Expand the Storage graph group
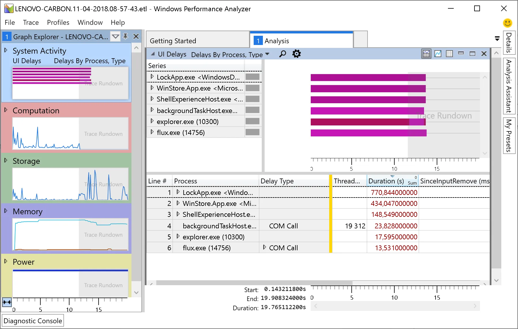Image resolution: width=518 pixels, height=329 pixels. coord(6,160)
